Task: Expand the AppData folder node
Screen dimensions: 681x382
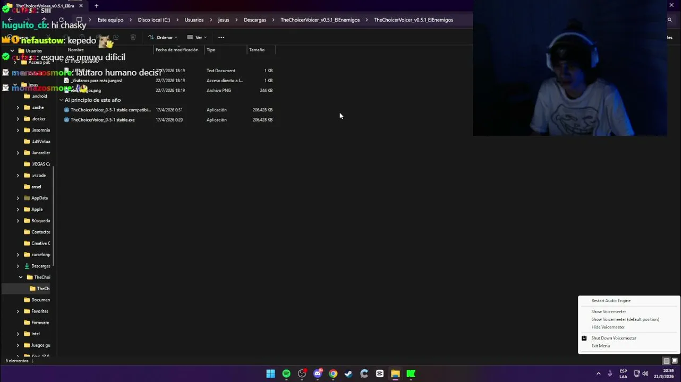Action: coord(18,198)
